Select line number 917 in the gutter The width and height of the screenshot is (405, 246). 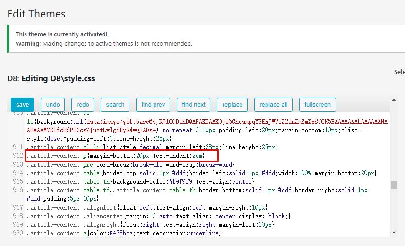pos(18,207)
